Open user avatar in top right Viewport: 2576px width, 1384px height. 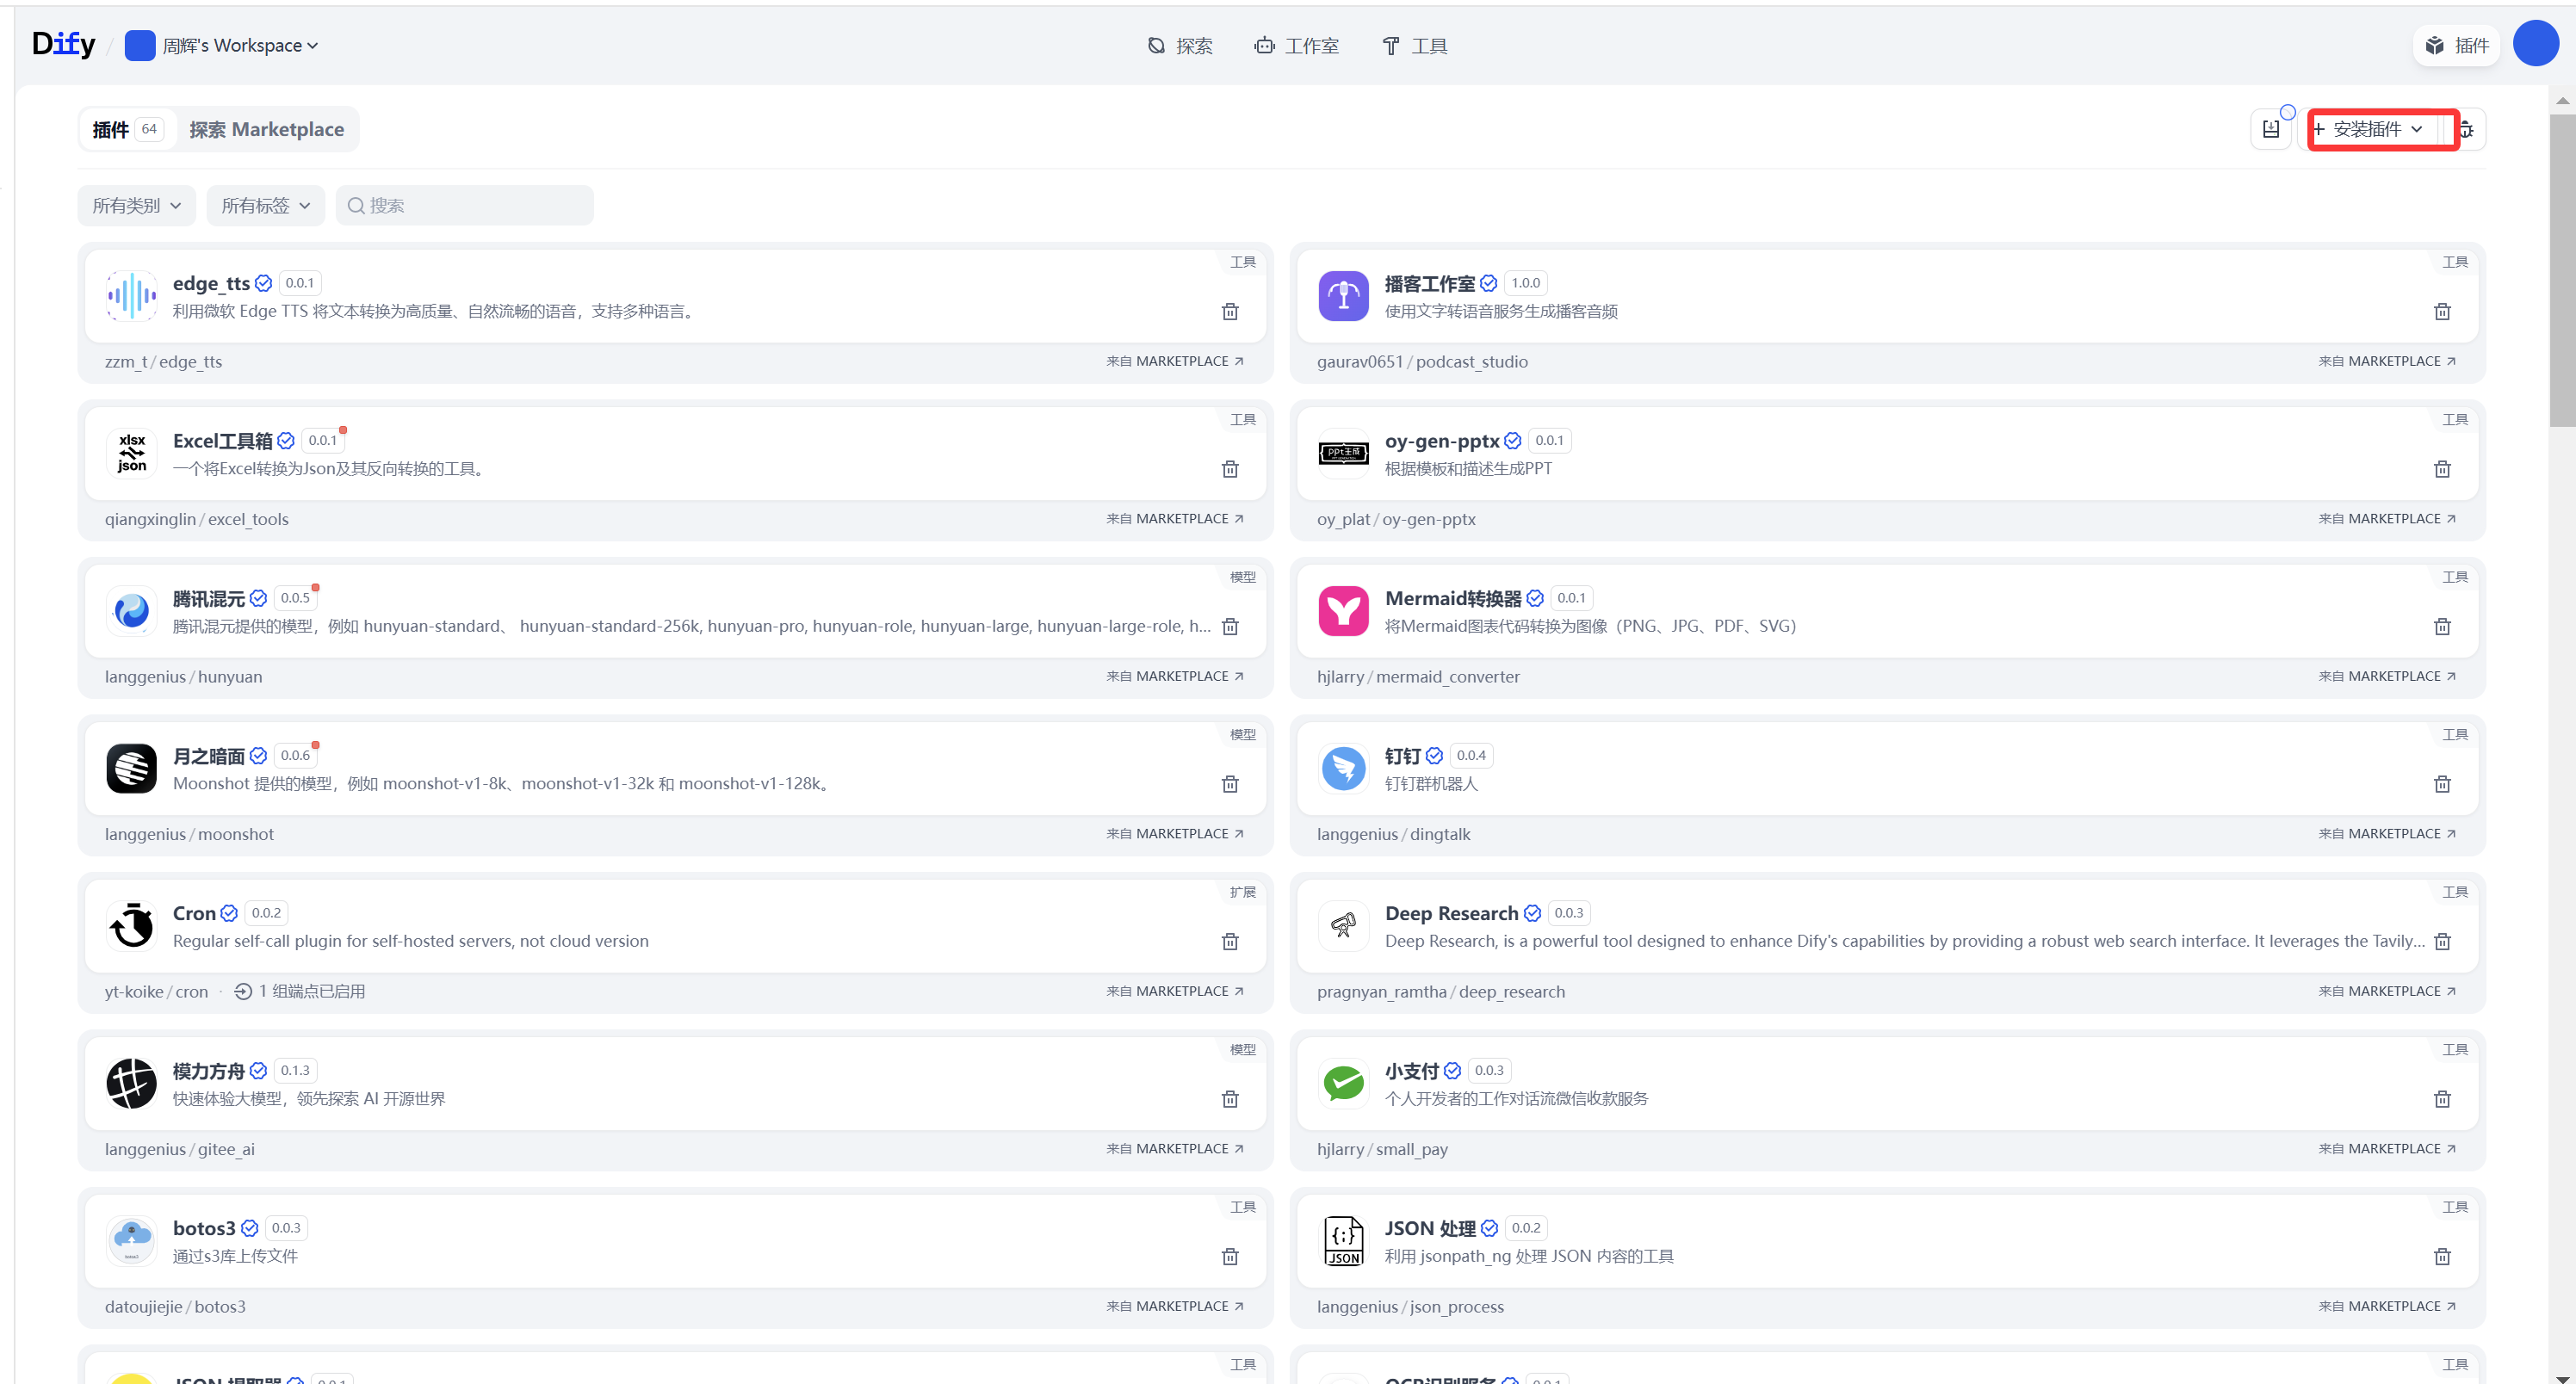click(2535, 45)
